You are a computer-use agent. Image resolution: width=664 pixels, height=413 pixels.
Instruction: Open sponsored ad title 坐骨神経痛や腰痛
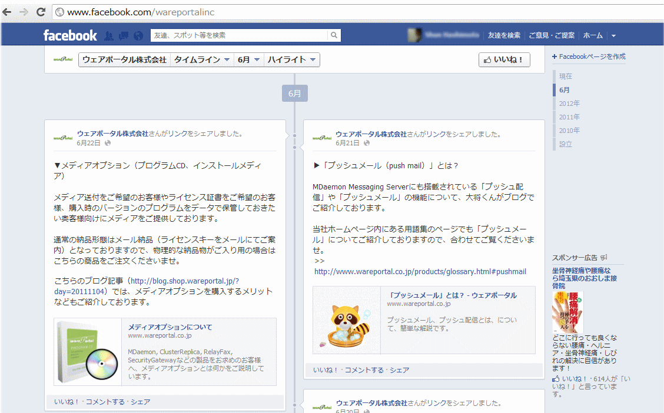[585, 278]
